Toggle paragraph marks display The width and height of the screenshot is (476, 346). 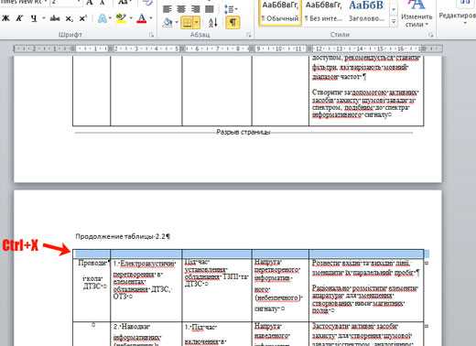[x=233, y=23]
